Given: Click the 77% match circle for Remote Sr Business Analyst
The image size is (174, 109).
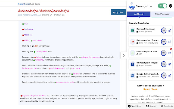Looking at the screenshot, I should [x=164, y=75].
